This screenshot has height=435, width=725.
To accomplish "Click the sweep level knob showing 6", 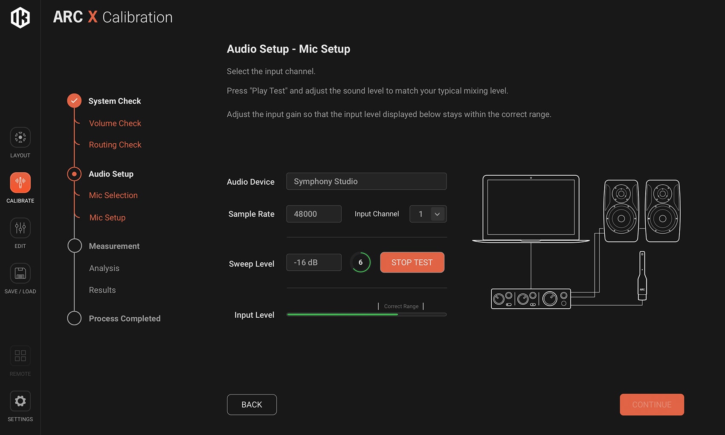I will click(x=360, y=262).
